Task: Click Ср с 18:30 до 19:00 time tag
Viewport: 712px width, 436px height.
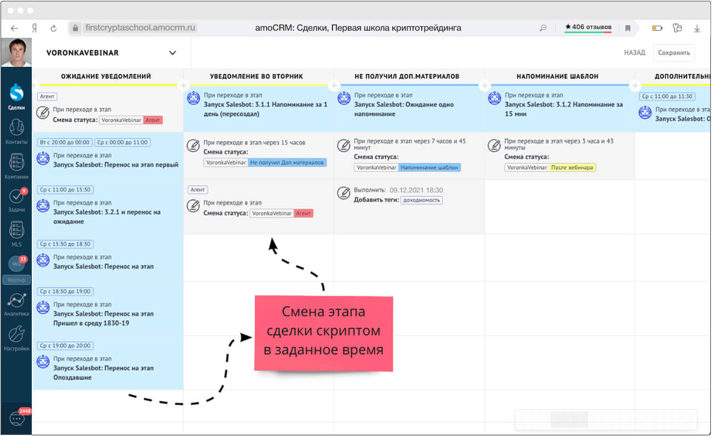Action: click(x=65, y=291)
